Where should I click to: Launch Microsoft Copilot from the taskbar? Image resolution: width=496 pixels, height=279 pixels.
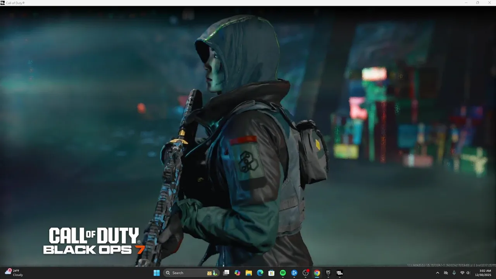point(238,273)
